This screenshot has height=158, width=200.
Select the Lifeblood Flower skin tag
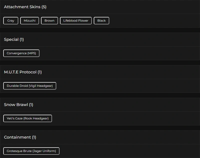click(x=76, y=21)
